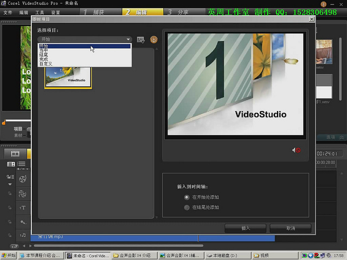Switch to the 2 编辑 step tab
347x260 pixels.
pyautogui.click(x=143, y=12)
